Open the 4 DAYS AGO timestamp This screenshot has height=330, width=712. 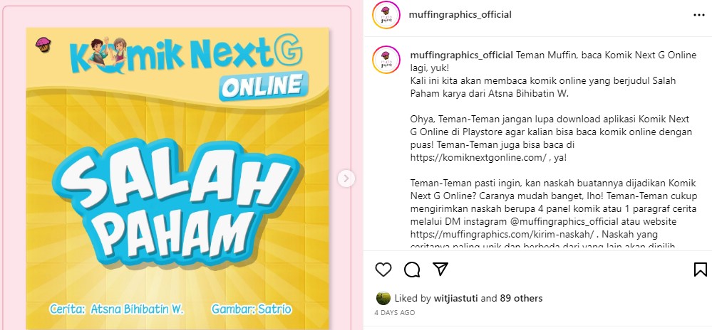tap(395, 313)
